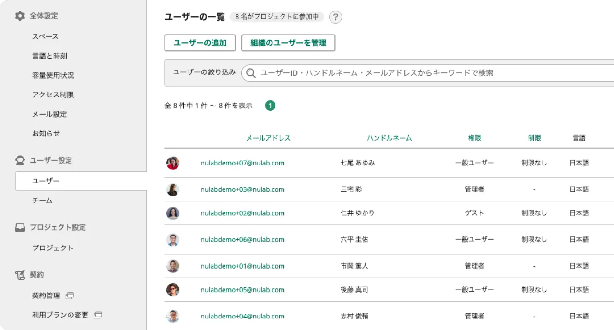This screenshot has width=614, height=330.
Task: Click the プロジェクト設定 icon in sidebar
Action: pos(19,227)
